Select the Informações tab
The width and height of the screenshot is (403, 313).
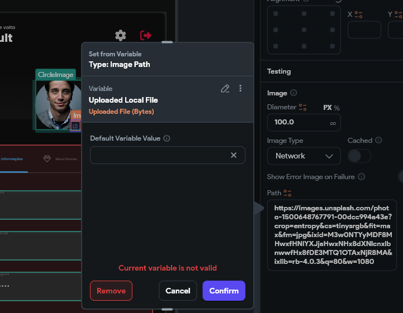pos(12,159)
